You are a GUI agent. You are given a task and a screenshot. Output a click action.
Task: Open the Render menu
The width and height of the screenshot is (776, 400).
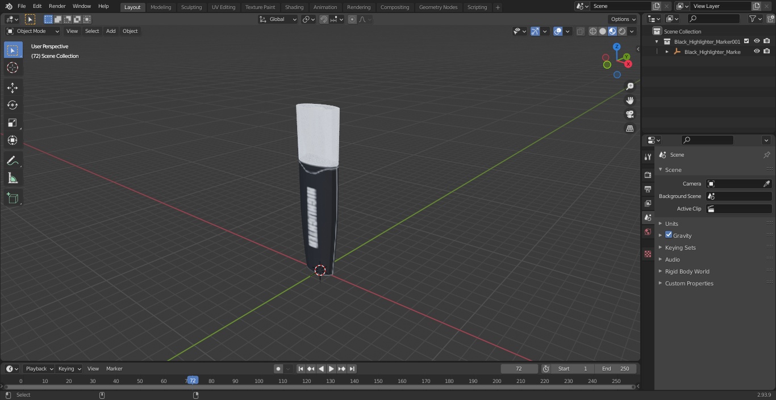click(57, 6)
